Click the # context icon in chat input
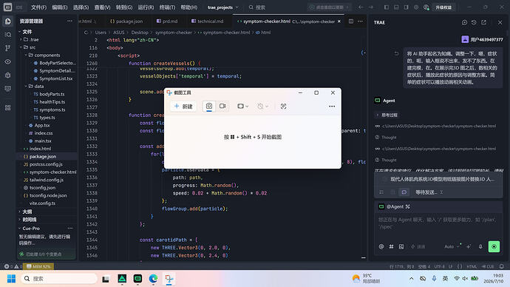 (x=391, y=246)
